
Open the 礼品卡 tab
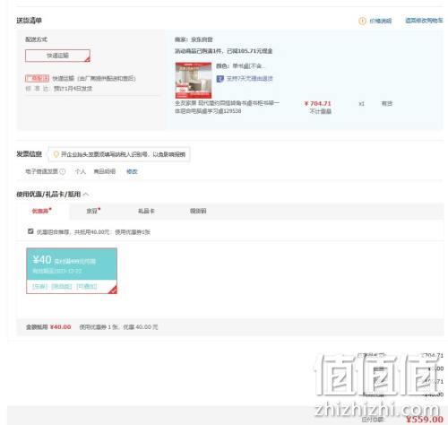point(146,211)
